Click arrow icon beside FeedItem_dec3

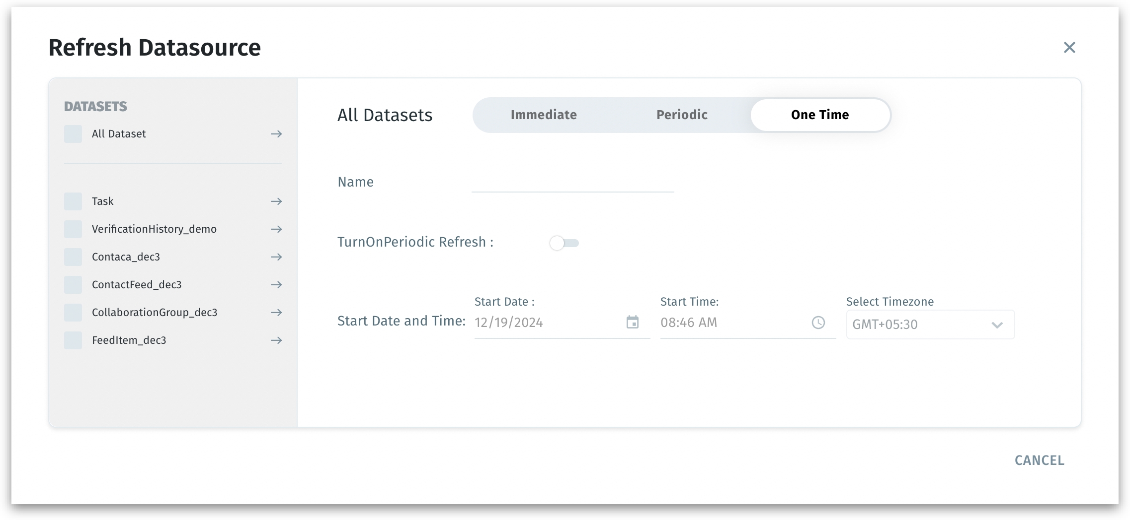(x=276, y=340)
